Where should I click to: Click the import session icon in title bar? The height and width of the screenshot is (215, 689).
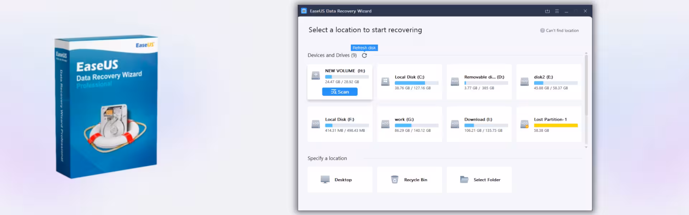tap(547, 11)
